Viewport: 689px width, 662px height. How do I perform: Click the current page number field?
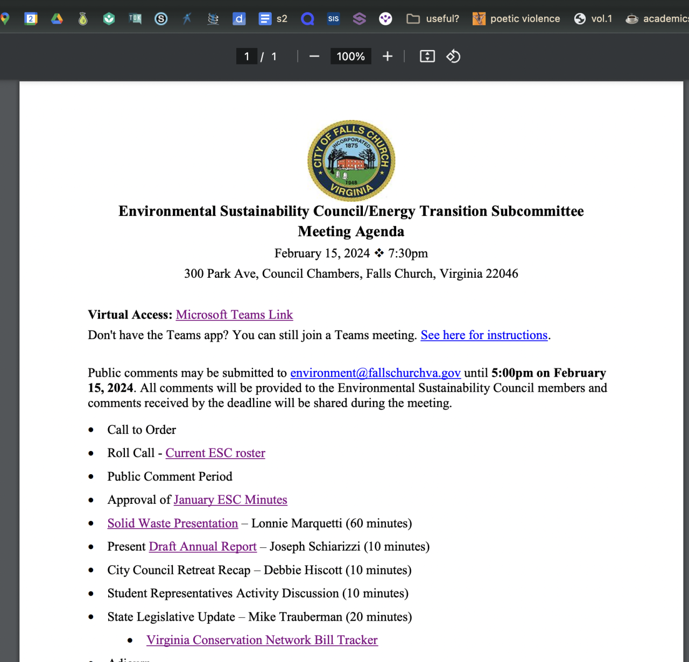click(247, 57)
